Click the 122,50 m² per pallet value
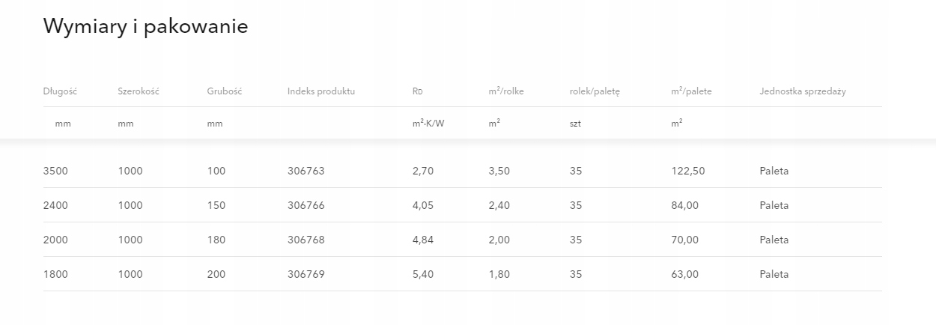This screenshot has width=936, height=325. click(x=688, y=171)
